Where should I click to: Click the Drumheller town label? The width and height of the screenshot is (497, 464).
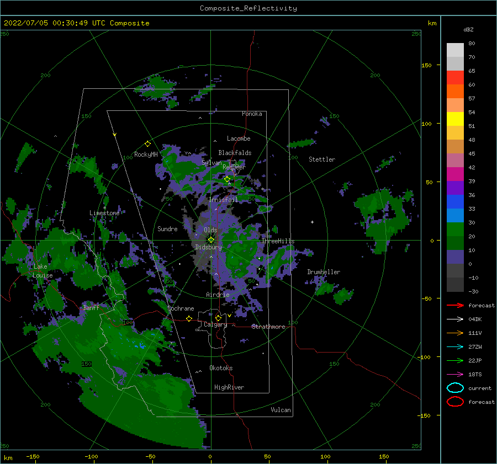[324, 272]
